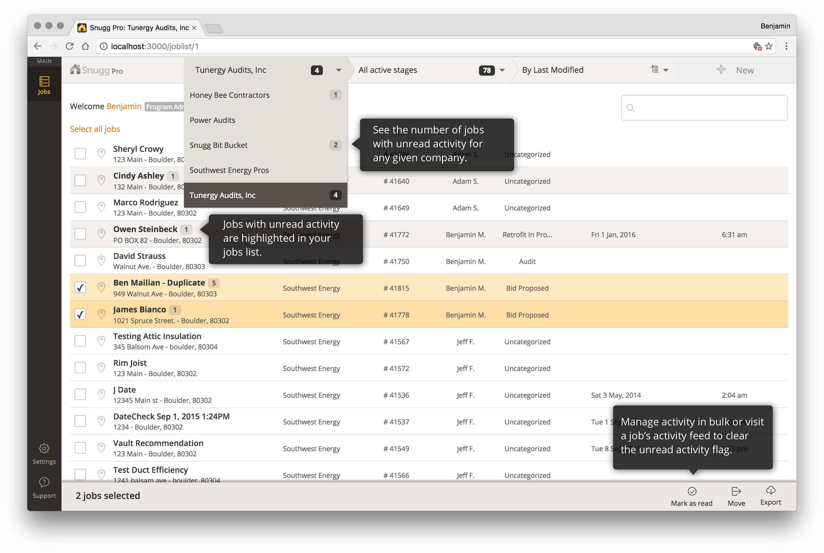Click Cindy Ashley unread count badge

tap(173, 176)
